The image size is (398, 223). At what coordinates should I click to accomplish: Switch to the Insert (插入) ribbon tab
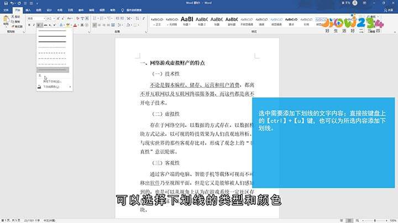pyautogui.click(x=28, y=10)
